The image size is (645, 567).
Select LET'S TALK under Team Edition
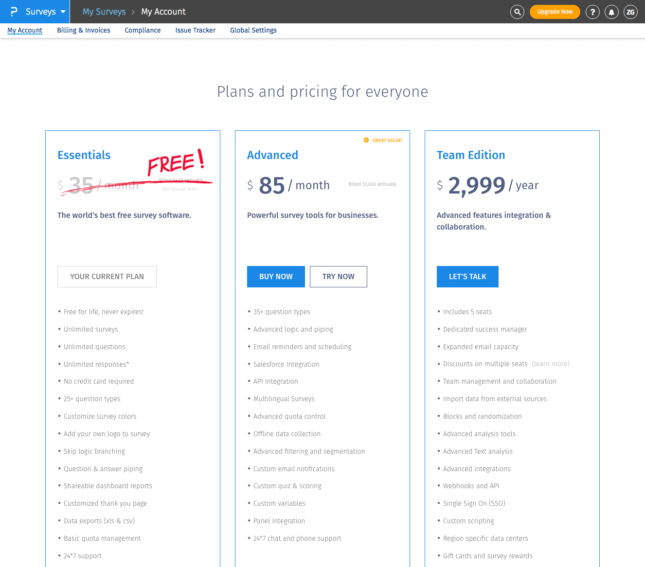pos(467,276)
